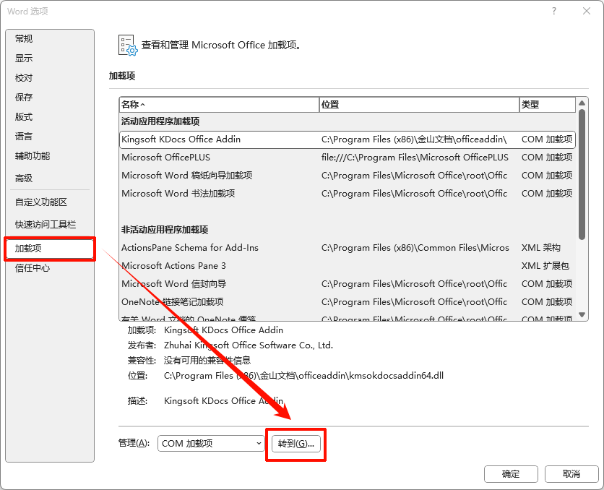Switch to the 校对 category

(x=24, y=78)
